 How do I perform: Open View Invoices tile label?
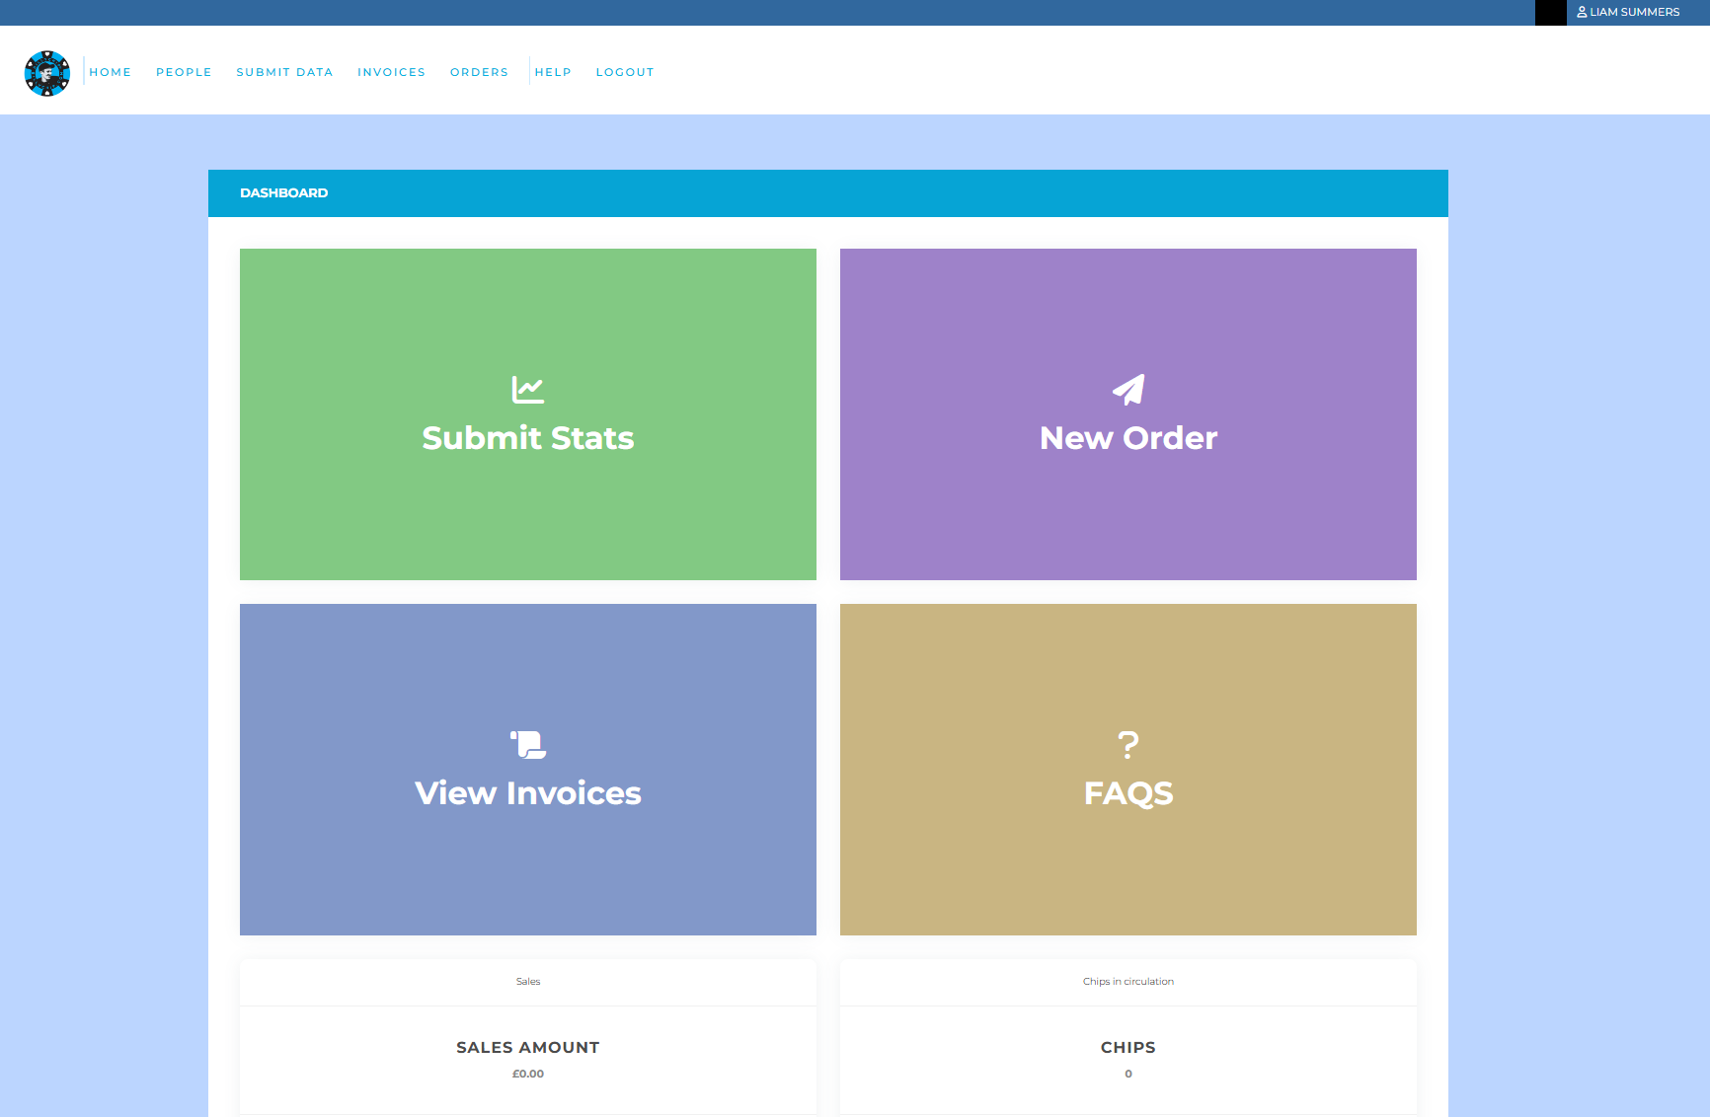[x=528, y=793]
